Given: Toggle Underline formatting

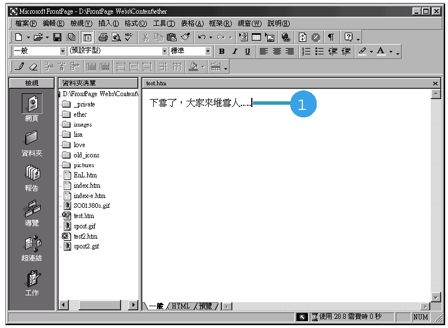Looking at the screenshot, I should pyautogui.click(x=247, y=52).
